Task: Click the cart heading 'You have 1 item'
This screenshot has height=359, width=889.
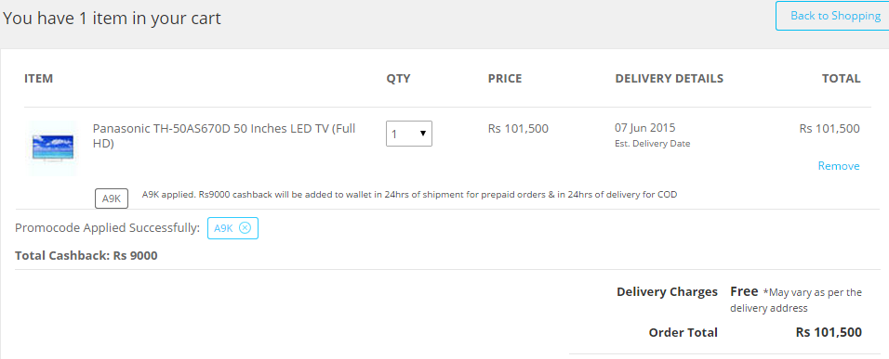Action: click(x=112, y=19)
